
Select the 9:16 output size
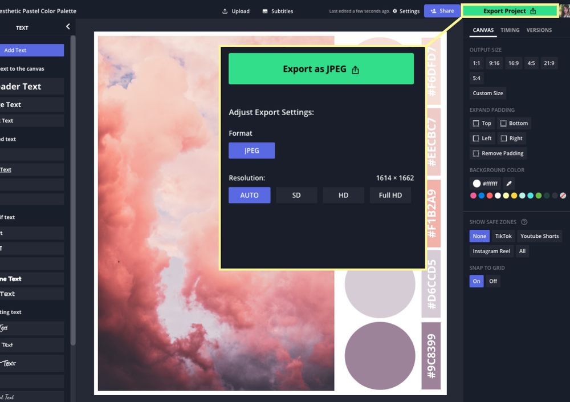494,63
